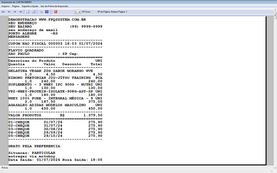277x173 pixels.
Task: Click the 05-CHEQUE 29/10/24 installment row
Action: 55,136
